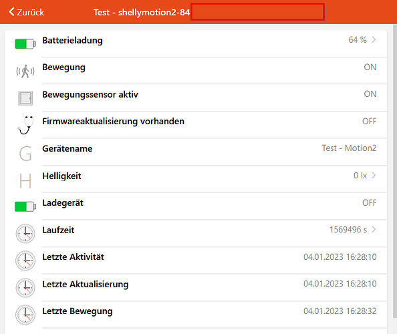
Task: Click the battery icon next to Ladegerät
Action: 25,206
